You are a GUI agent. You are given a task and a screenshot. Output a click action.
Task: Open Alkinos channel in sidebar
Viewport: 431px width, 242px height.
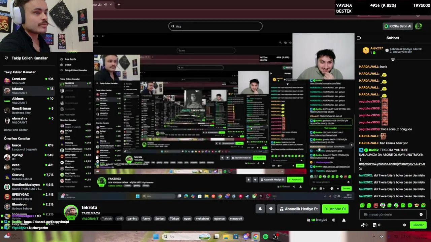point(29,100)
